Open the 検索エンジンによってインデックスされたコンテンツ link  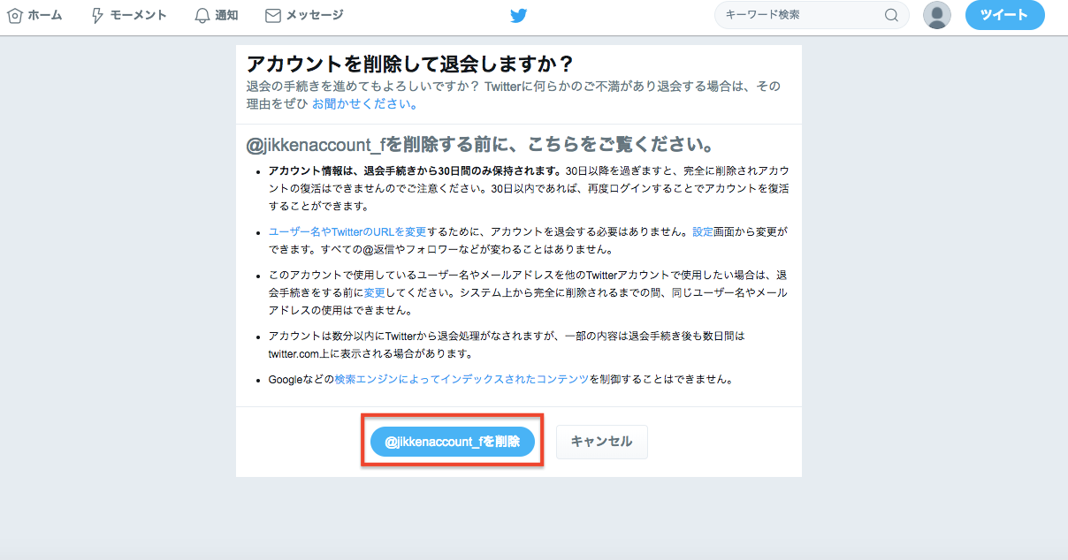pos(462,379)
